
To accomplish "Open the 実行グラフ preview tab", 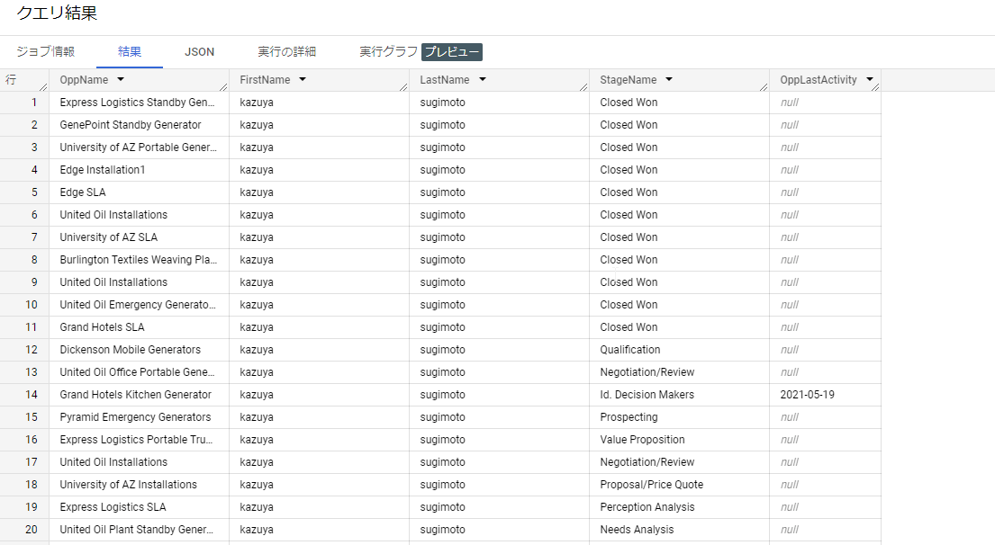I will (420, 52).
